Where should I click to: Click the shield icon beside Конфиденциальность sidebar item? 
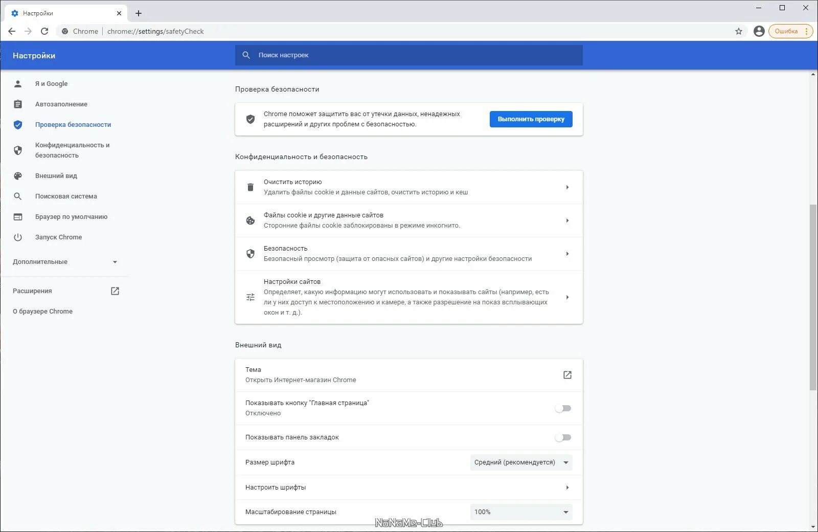tap(18, 150)
